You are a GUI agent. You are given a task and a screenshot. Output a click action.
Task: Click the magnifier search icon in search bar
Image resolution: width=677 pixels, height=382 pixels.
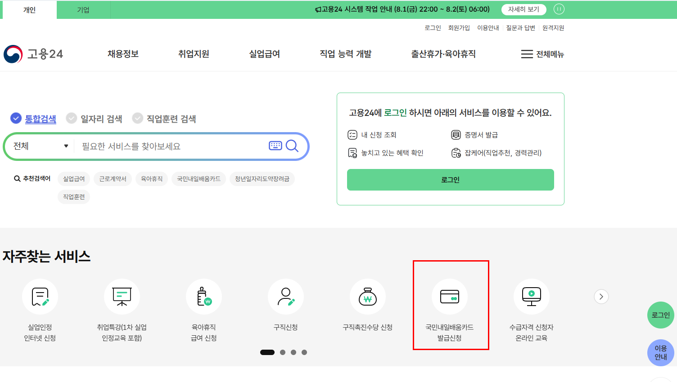tap(292, 146)
